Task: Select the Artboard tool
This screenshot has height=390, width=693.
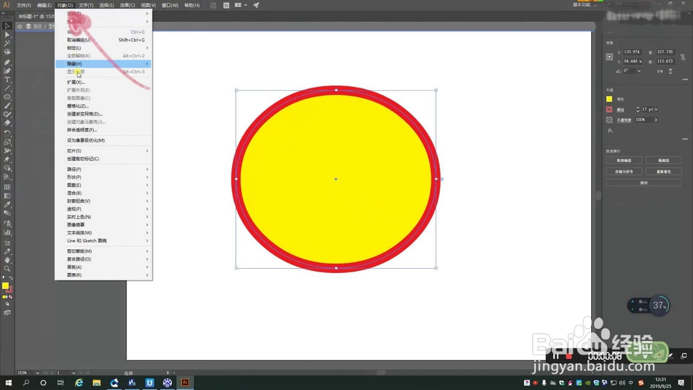Action: [x=7, y=242]
